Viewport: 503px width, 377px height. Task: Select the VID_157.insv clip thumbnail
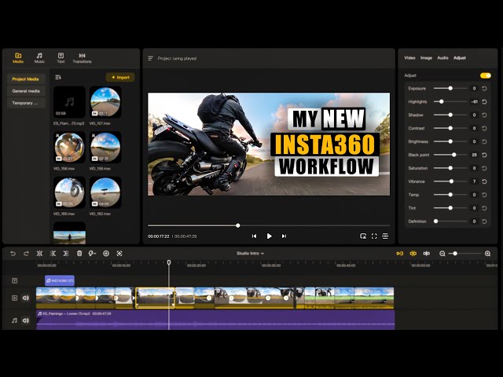pyautogui.click(x=105, y=102)
